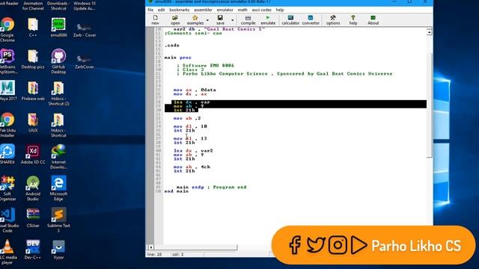Click the 'mov ah , 4ch' line

coord(192,167)
